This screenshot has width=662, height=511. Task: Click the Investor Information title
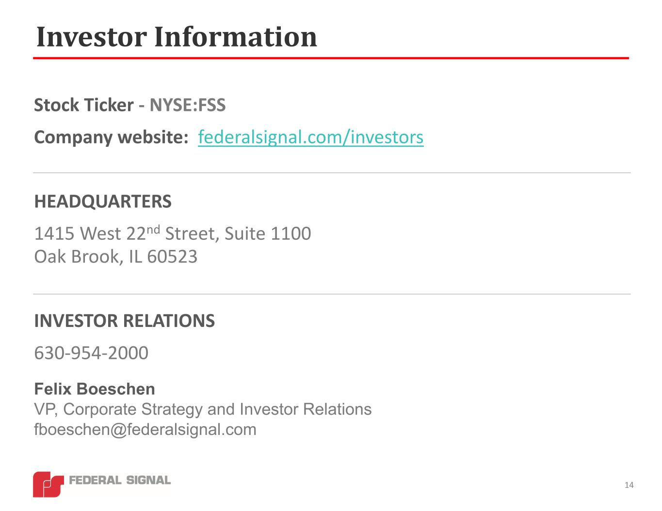[x=177, y=37]
